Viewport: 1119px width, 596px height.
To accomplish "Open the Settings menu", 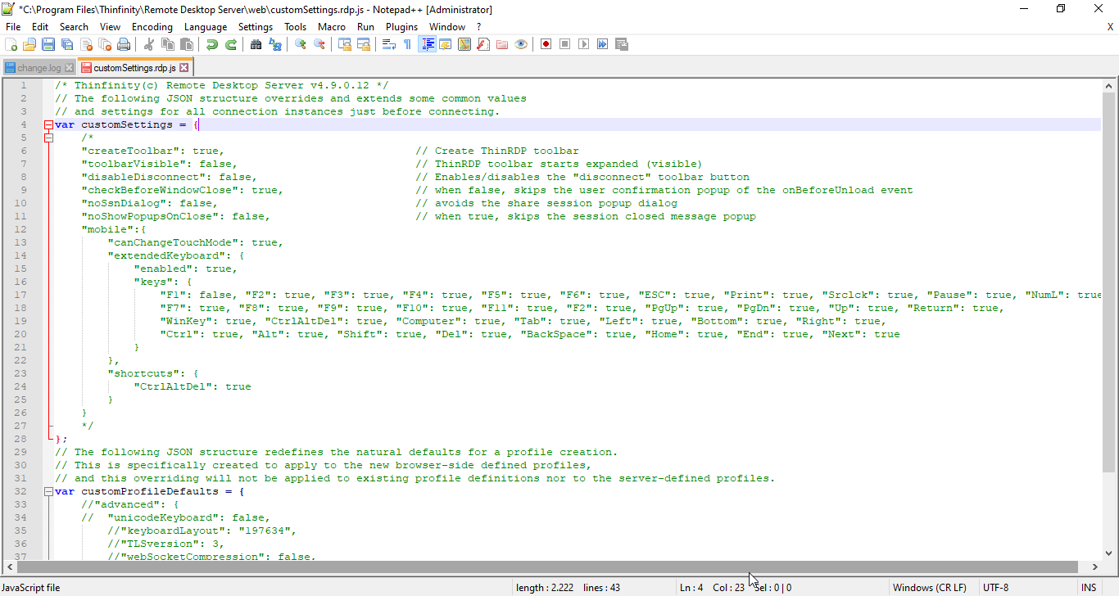I will (256, 26).
